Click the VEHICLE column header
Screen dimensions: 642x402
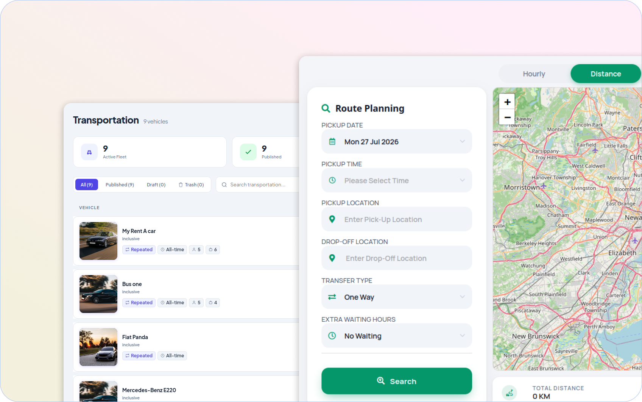coord(89,208)
